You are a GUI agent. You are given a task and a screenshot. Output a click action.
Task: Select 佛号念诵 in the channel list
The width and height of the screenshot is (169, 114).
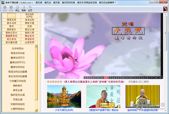[x=18, y=90]
